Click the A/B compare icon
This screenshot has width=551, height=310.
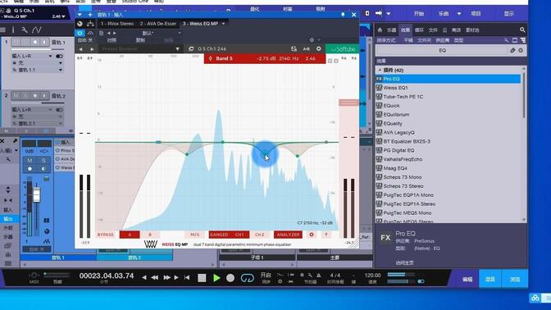click(x=306, y=49)
